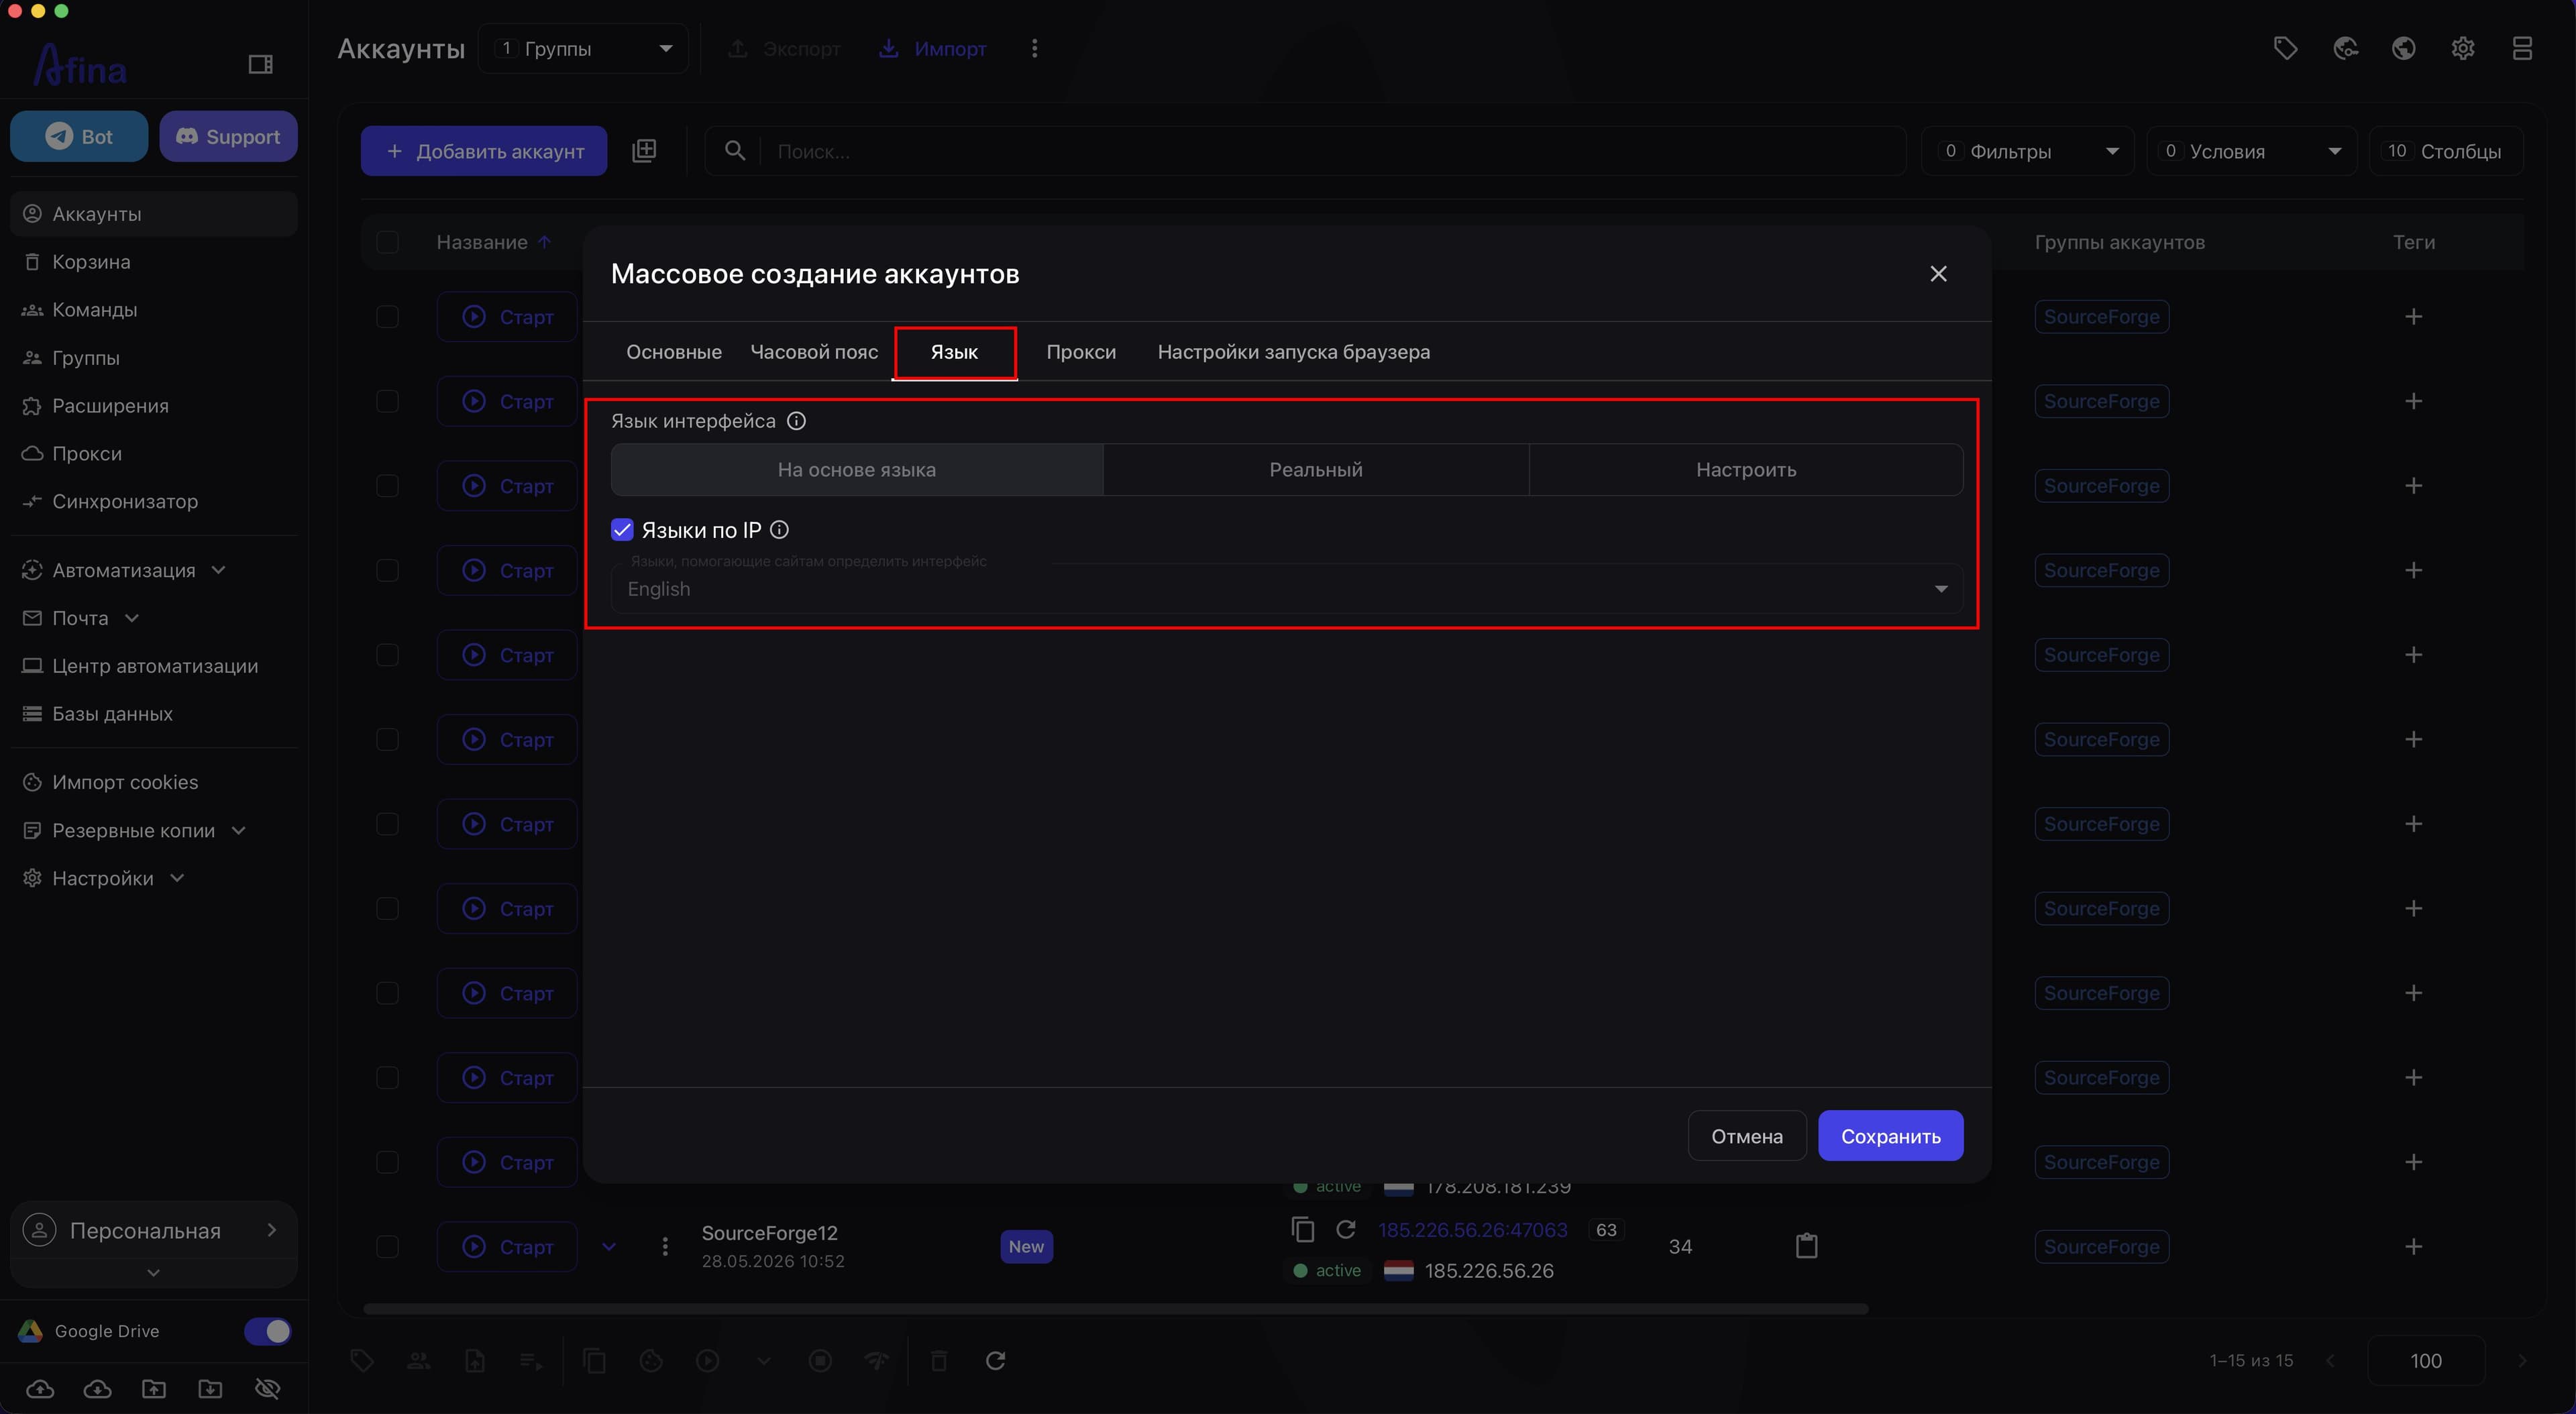Viewport: 2576px width, 1414px height.
Task: Open the English languages dropdown
Action: pos(1286,589)
